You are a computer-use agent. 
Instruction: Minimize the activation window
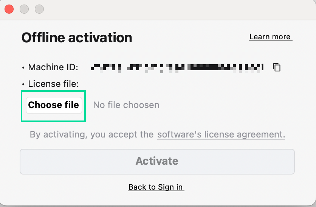24,9
